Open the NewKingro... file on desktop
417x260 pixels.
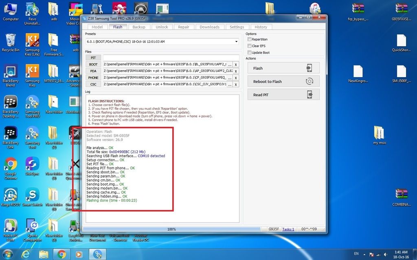click(x=358, y=74)
